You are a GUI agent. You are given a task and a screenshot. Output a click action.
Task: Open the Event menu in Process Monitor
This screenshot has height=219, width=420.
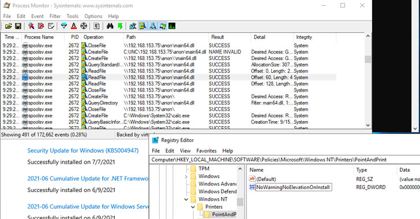(37, 16)
